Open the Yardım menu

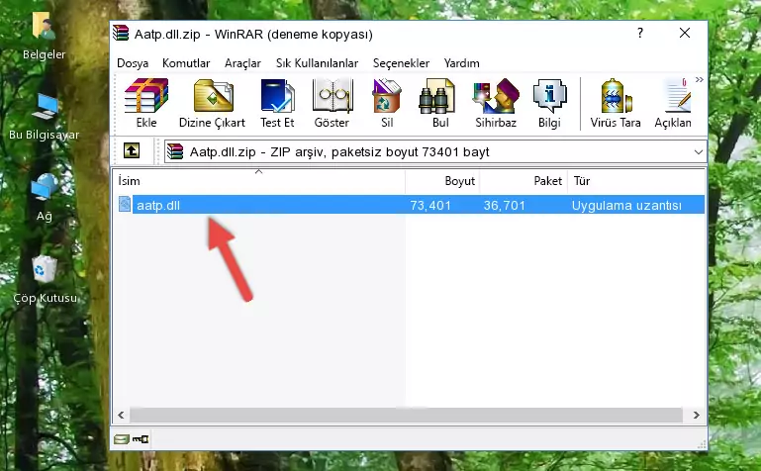tap(461, 63)
